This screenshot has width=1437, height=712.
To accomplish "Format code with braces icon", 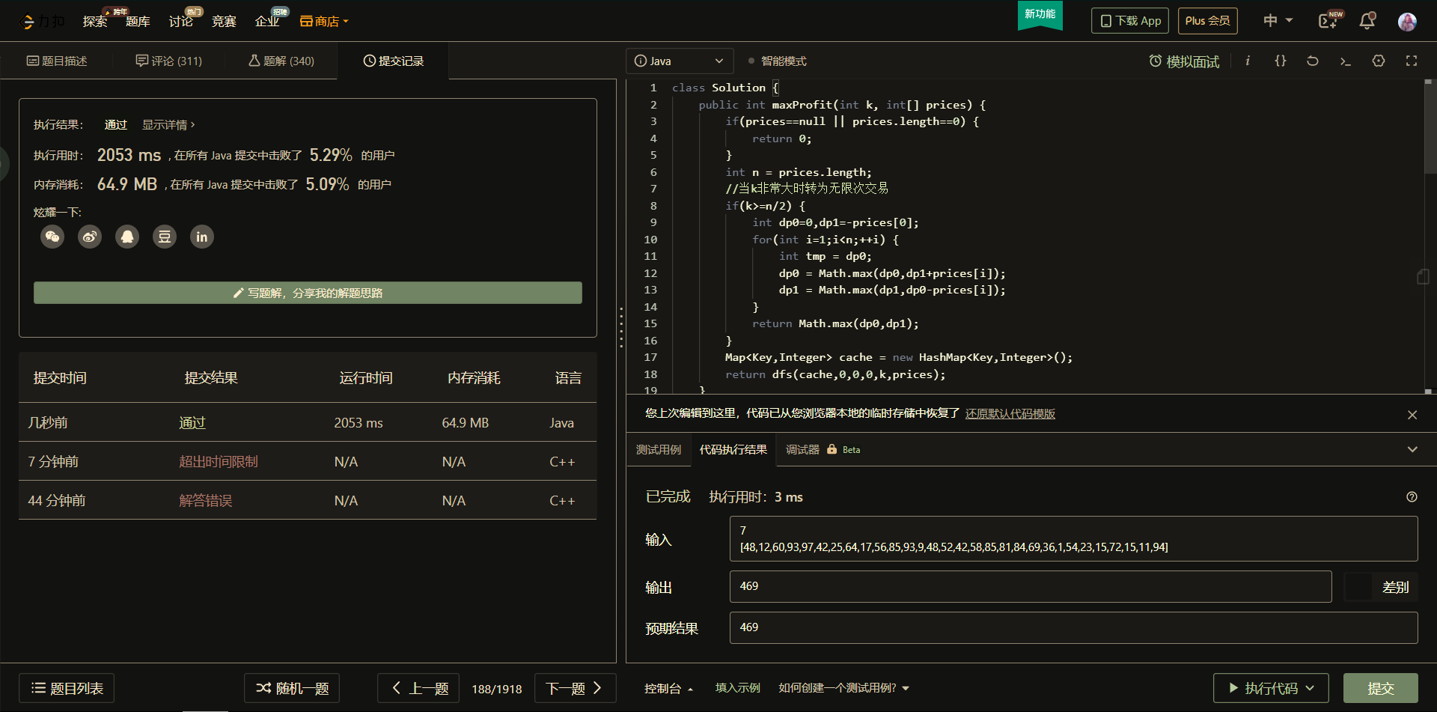I will click(x=1281, y=61).
